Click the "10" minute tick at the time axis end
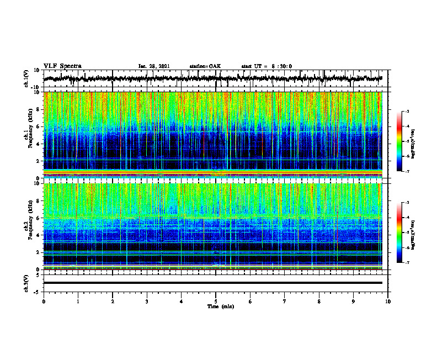 coord(388,302)
